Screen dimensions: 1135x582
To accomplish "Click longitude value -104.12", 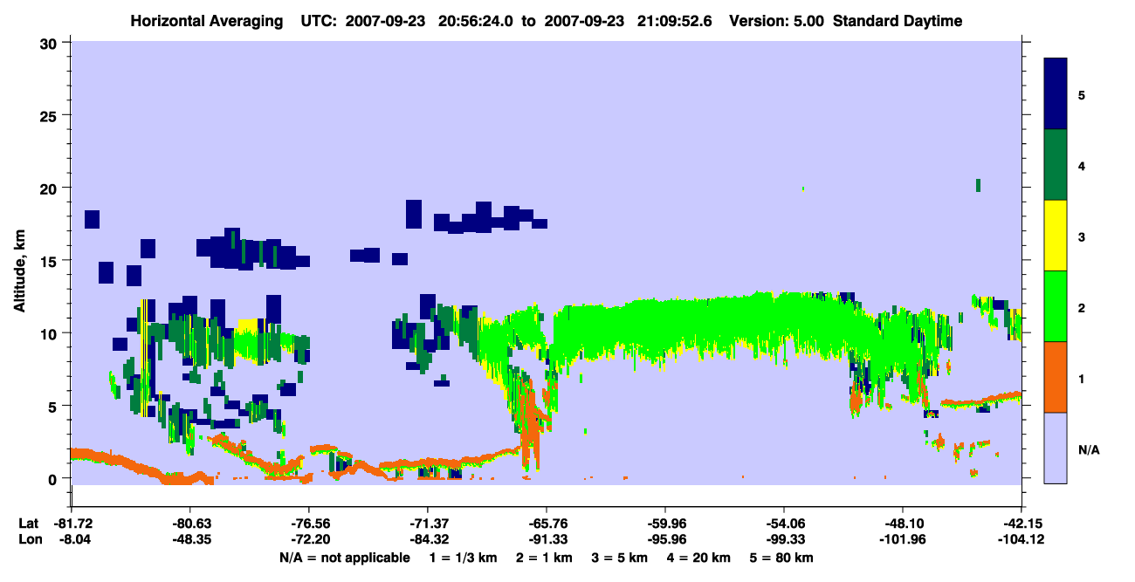I will tap(1021, 539).
